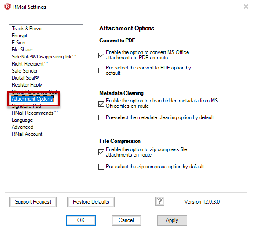
Task: Select RMail Recommends in the list
Action: pyautogui.click(x=35, y=113)
